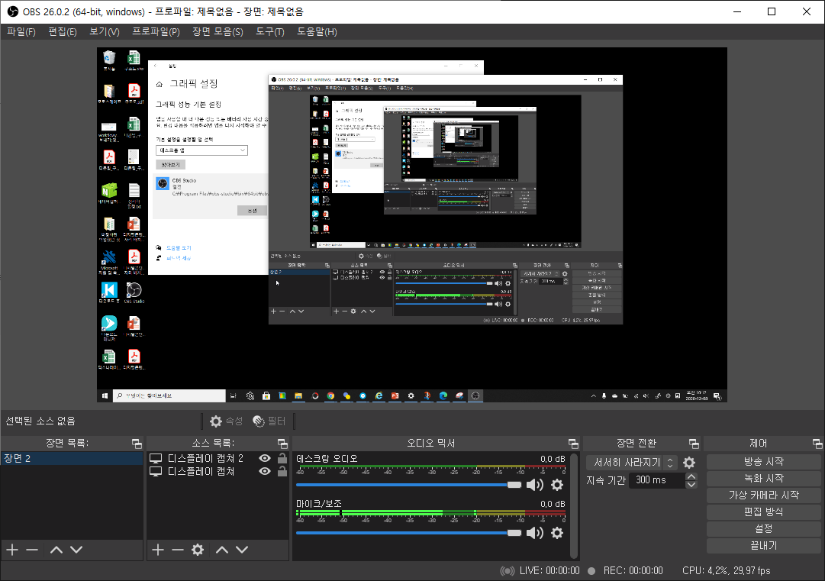Click the CPU: 4.2%, 29.97 fps status
The width and height of the screenshot is (825, 581).
726,571
